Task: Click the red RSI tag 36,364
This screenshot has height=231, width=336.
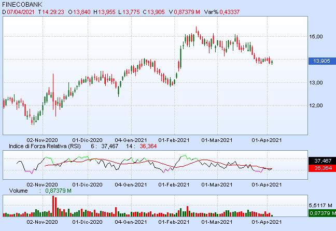Action: [322, 168]
